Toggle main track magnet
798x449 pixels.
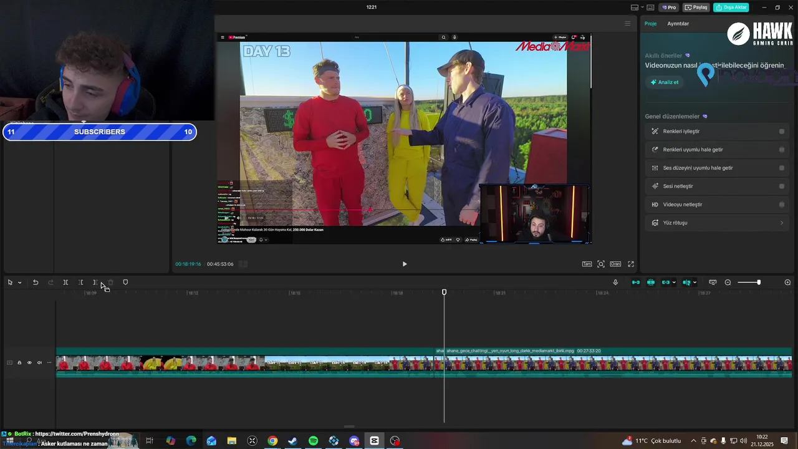coord(636,282)
